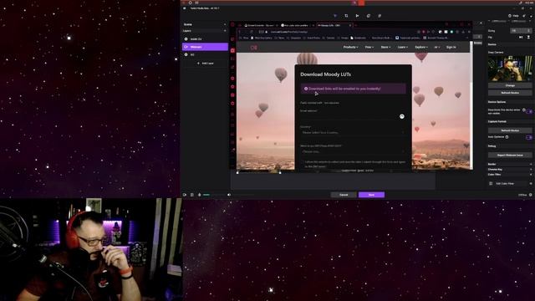Select the Webcam layer

(x=205, y=47)
